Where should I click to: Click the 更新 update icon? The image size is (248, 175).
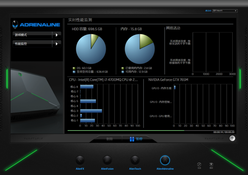211,164
